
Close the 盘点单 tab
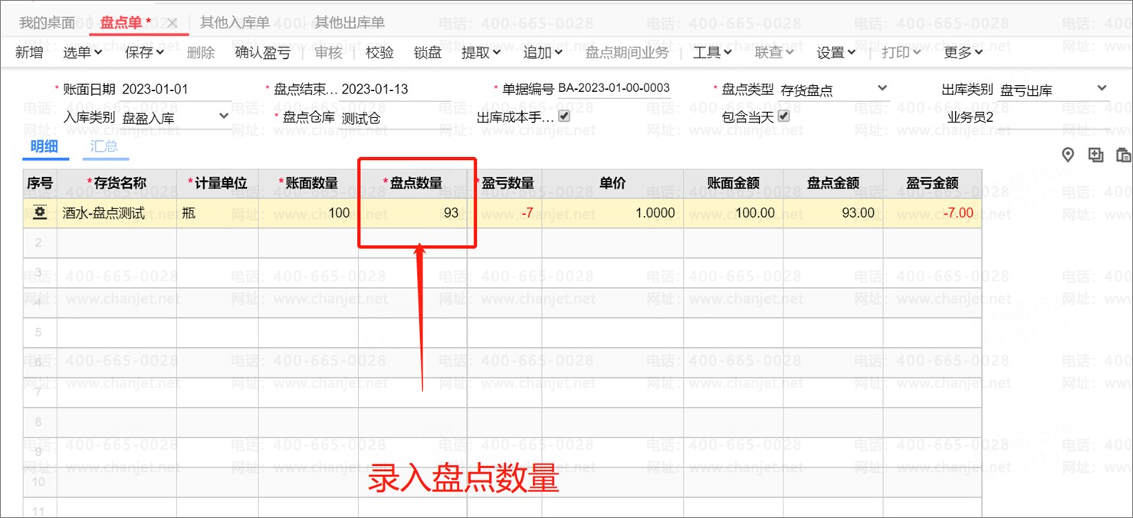(172, 23)
